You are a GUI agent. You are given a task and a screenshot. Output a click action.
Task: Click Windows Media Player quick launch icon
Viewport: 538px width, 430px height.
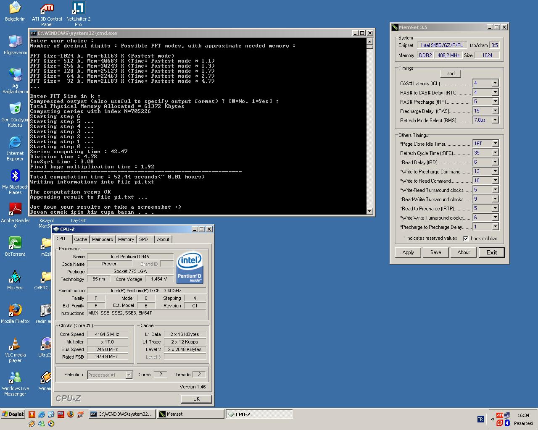coord(51,424)
